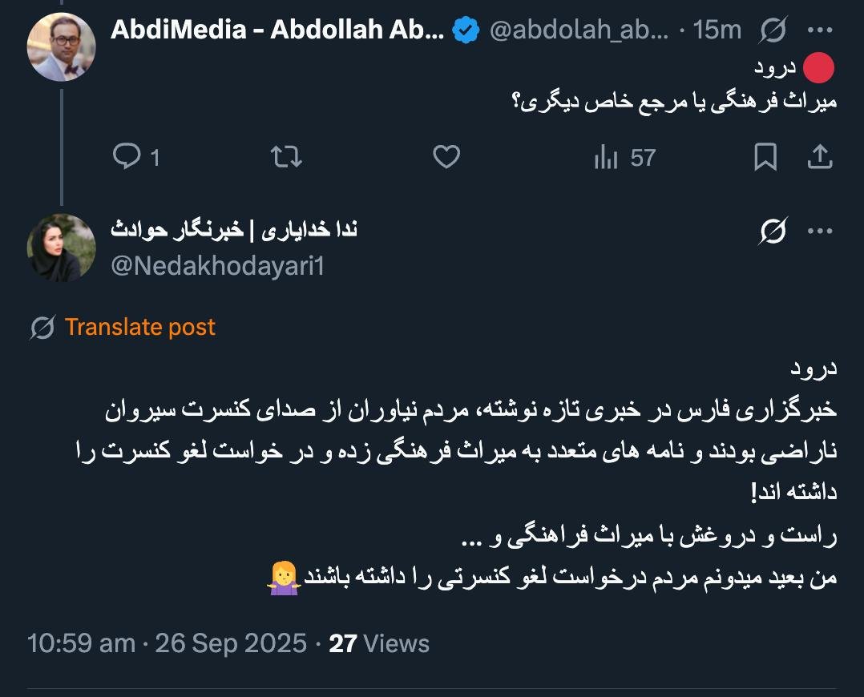The height and width of the screenshot is (697, 864).
Task: Bookmark AbdiMedia's post
Action: tap(765, 157)
